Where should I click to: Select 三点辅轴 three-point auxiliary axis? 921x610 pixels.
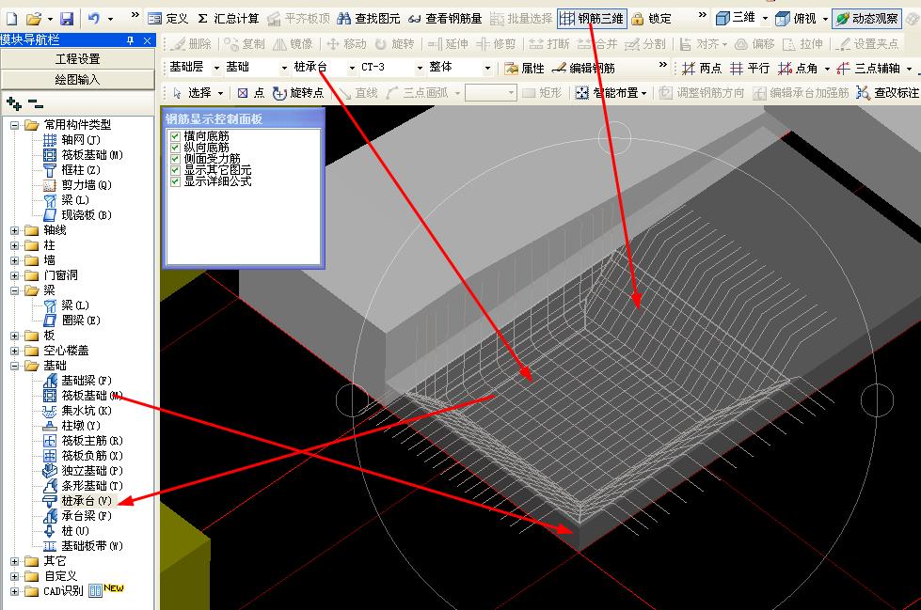[x=868, y=68]
